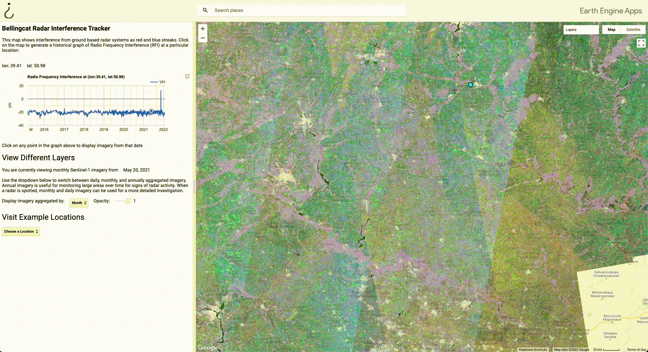Click the Bellingcat question mark logo
The image size is (648, 352).
(9, 11)
